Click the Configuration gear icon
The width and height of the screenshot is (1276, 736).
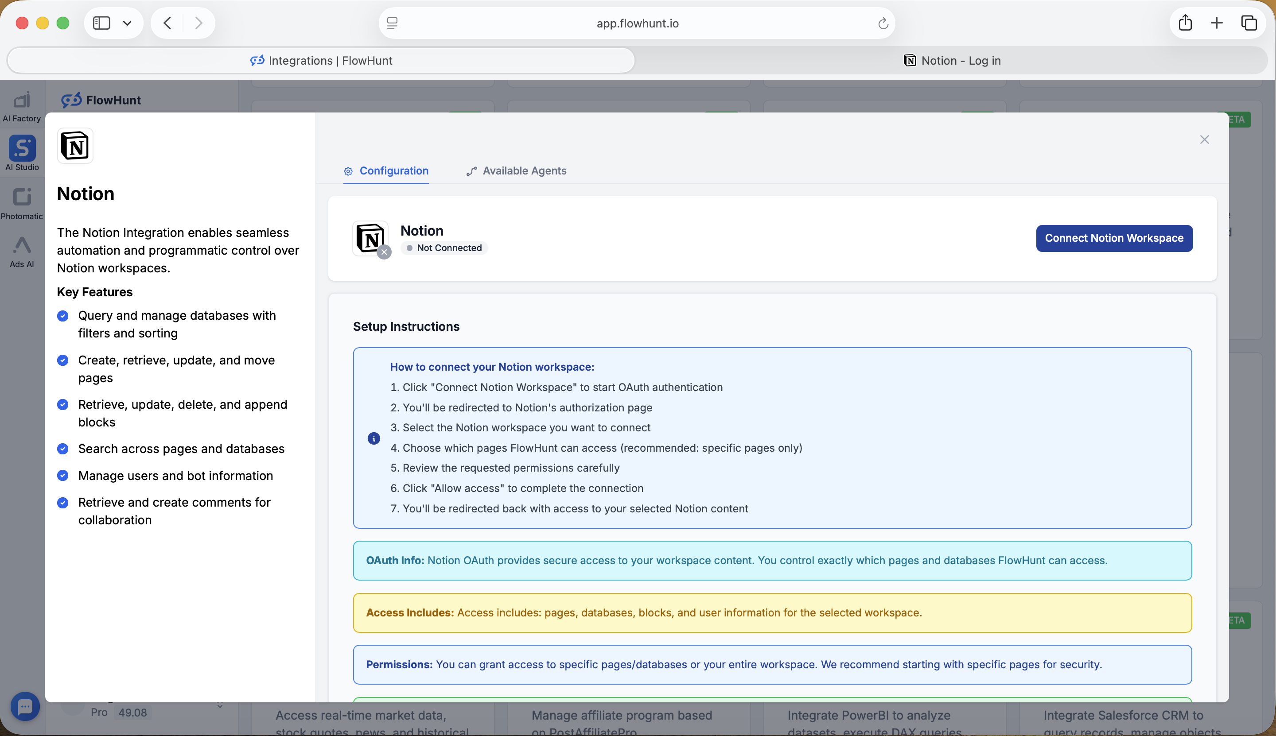348,171
